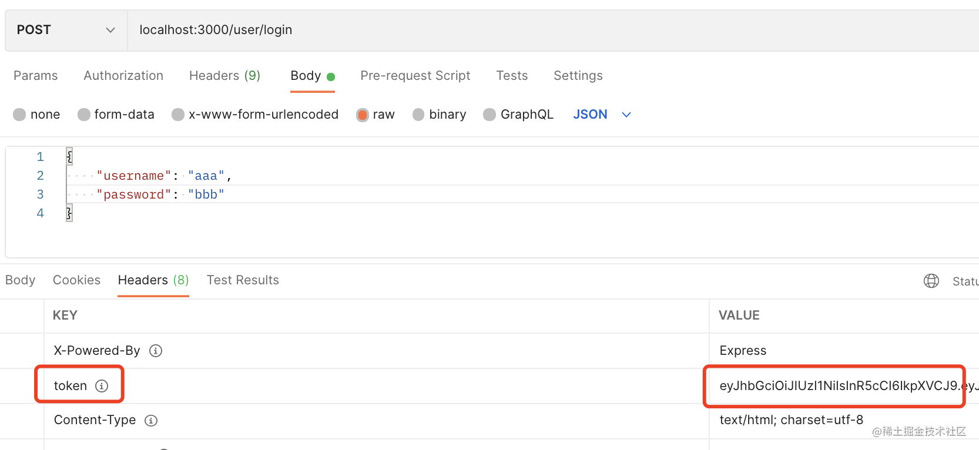Select the binary body option
Image resolution: width=979 pixels, height=450 pixels.
[418, 115]
